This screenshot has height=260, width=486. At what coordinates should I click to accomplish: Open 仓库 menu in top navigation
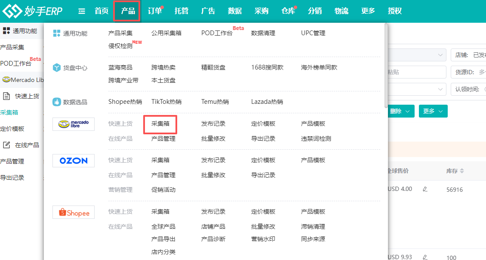click(288, 11)
